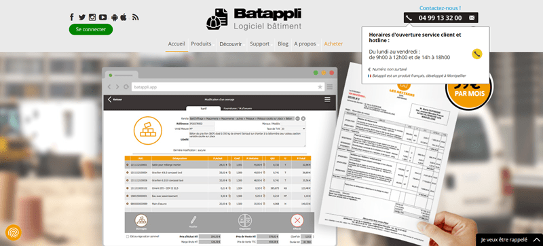Select the Ouvrages bricks icon in bottom toolbar
Image resolution: width=543 pixels, height=246 pixels.
[x=141, y=221]
